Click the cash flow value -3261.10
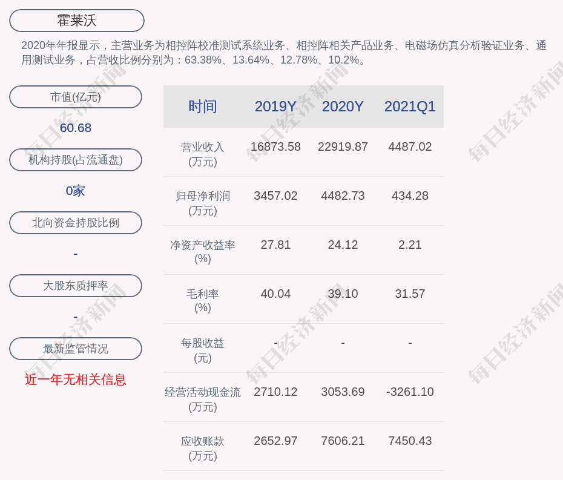 [410, 392]
